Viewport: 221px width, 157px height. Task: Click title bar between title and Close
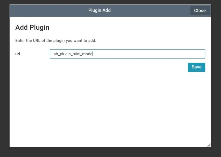pos(150,11)
